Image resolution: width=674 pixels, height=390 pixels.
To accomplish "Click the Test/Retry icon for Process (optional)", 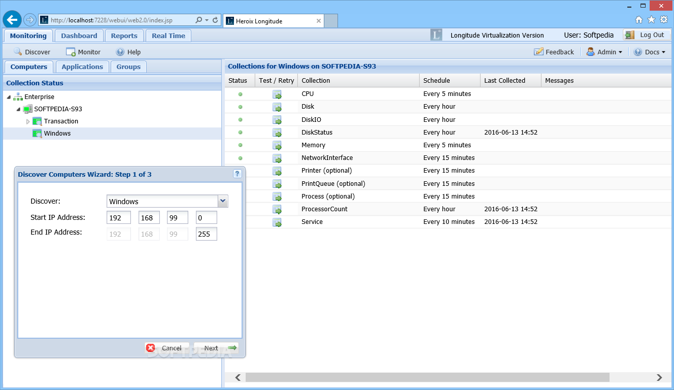I will point(277,197).
